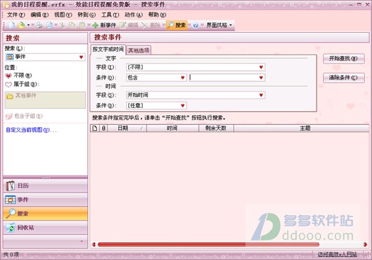The height and width of the screenshot is (260, 372).
Task: Select the 不限 location radio button
Action: [x=18, y=76]
